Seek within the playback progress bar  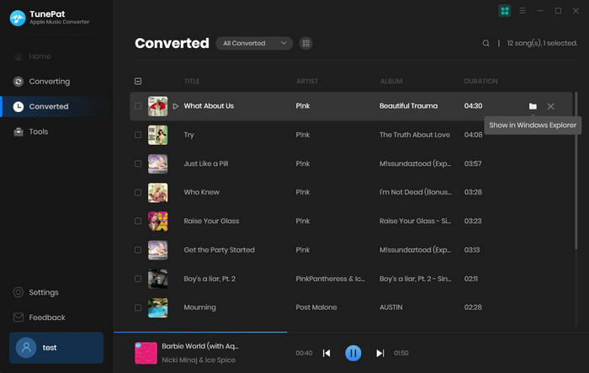351,332
